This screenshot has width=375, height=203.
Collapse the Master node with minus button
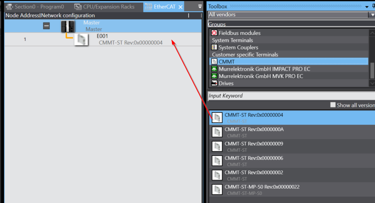46,26
